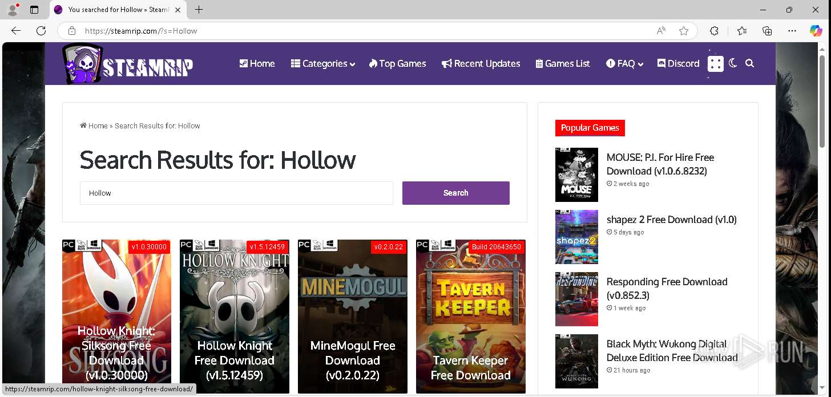
Task: Close the SteamRIP search tab
Action: pyautogui.click(x=178, y=10)
